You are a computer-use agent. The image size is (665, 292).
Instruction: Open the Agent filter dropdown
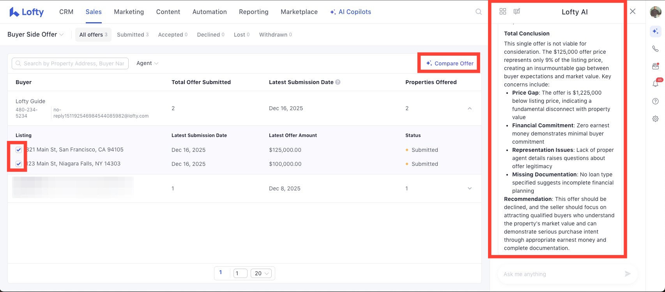[x=147, y=63]
